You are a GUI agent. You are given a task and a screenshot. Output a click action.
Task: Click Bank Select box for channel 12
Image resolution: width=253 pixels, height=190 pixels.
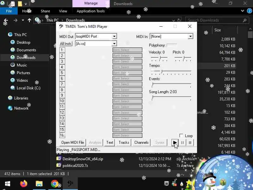[x=127, y=113]
